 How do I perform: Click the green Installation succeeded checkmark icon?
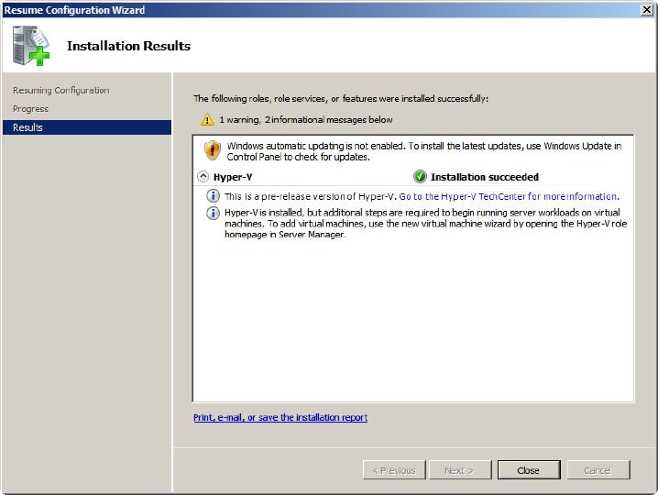pyautogui.click(x=420, y=177)
